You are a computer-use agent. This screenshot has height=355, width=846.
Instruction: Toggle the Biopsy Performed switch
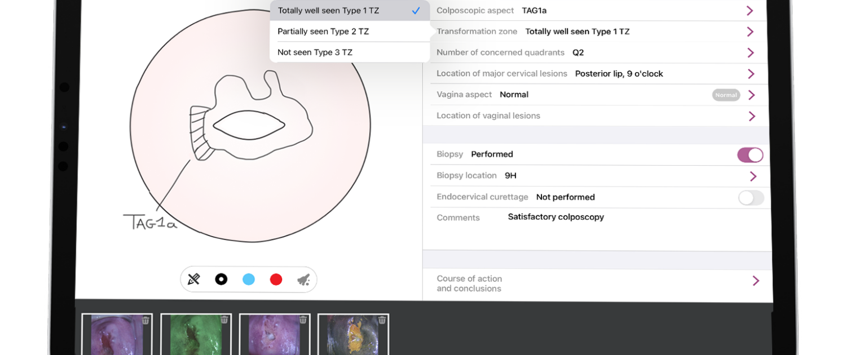coord(750,155)
